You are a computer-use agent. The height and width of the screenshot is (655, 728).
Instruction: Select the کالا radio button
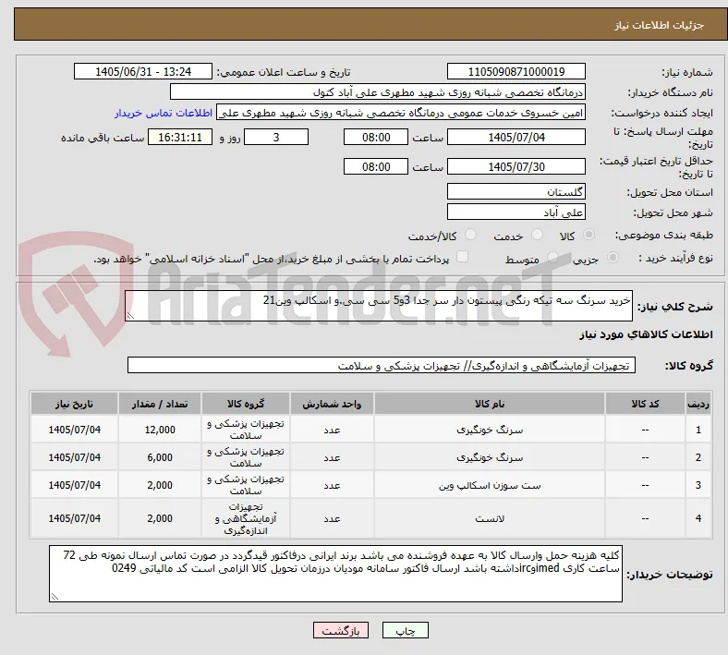tap(588, 235)
